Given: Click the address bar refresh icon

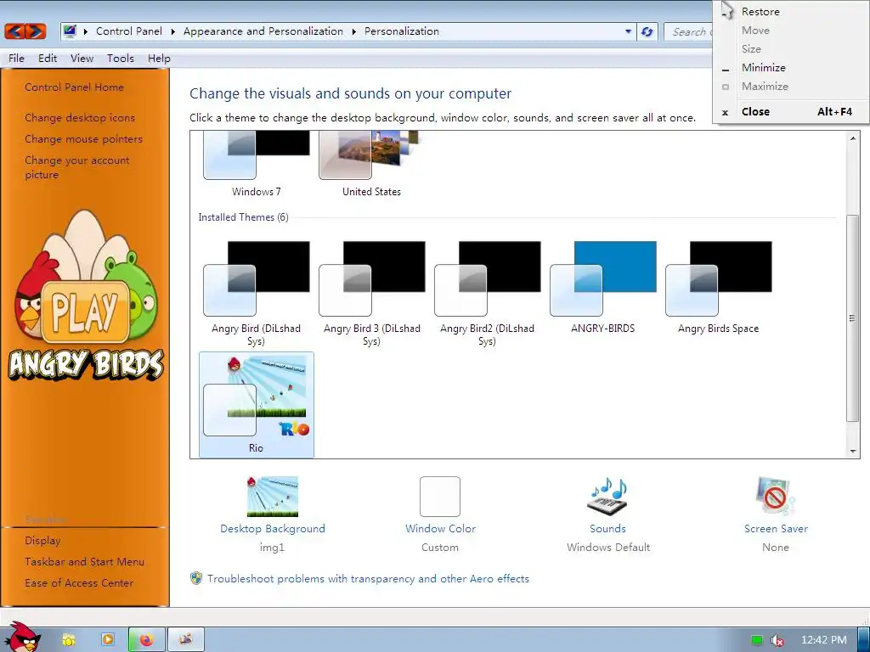Looking at the screenshot, I should (647, 31).
